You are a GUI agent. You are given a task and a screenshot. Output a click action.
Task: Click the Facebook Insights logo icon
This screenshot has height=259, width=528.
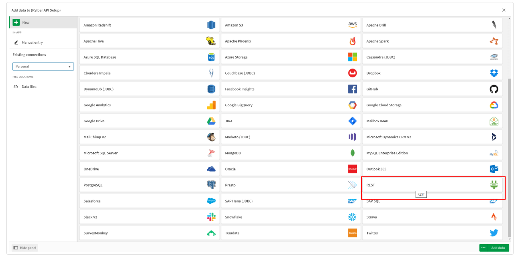point(352,89)
